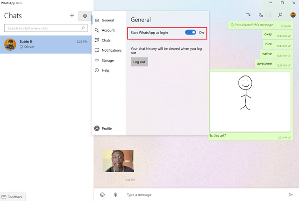Open the received sticker photo
299x201 pixels.
118,161
